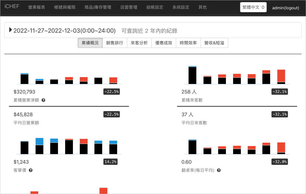Open the 店面管理 menu
The image size is (306, 194).
129,7
